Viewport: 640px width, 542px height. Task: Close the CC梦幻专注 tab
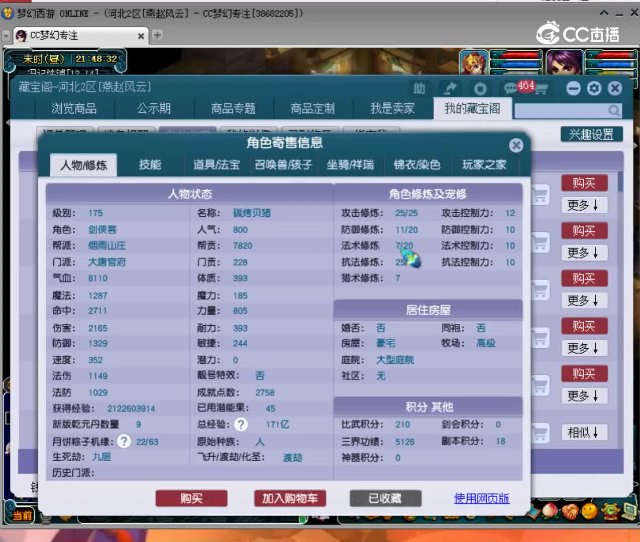pos(141,36)
